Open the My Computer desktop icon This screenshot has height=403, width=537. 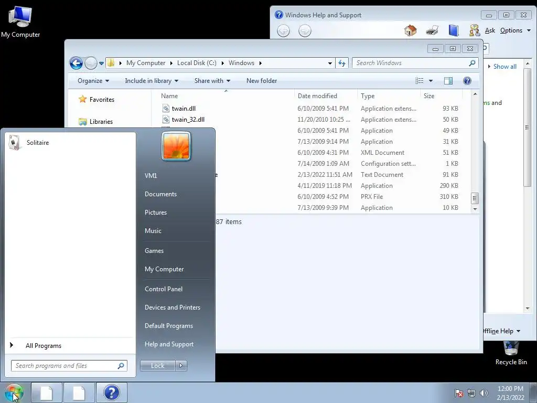pos(20,22)
